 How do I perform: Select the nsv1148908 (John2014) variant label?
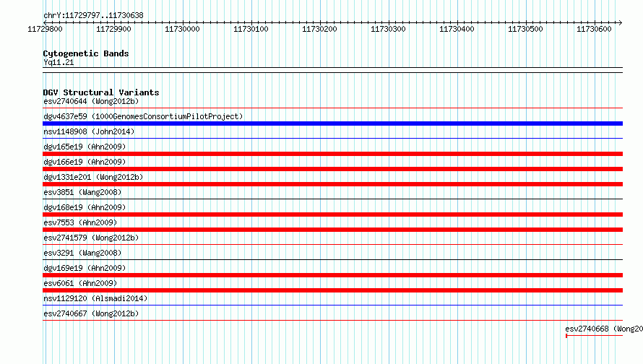89,131
